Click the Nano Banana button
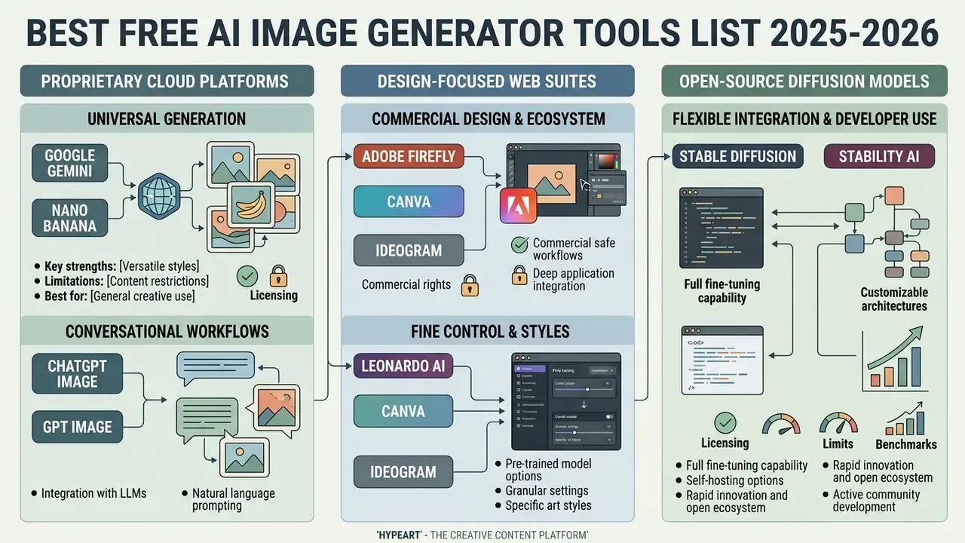This screenshot has width=965, height=543. click(70, 218)
